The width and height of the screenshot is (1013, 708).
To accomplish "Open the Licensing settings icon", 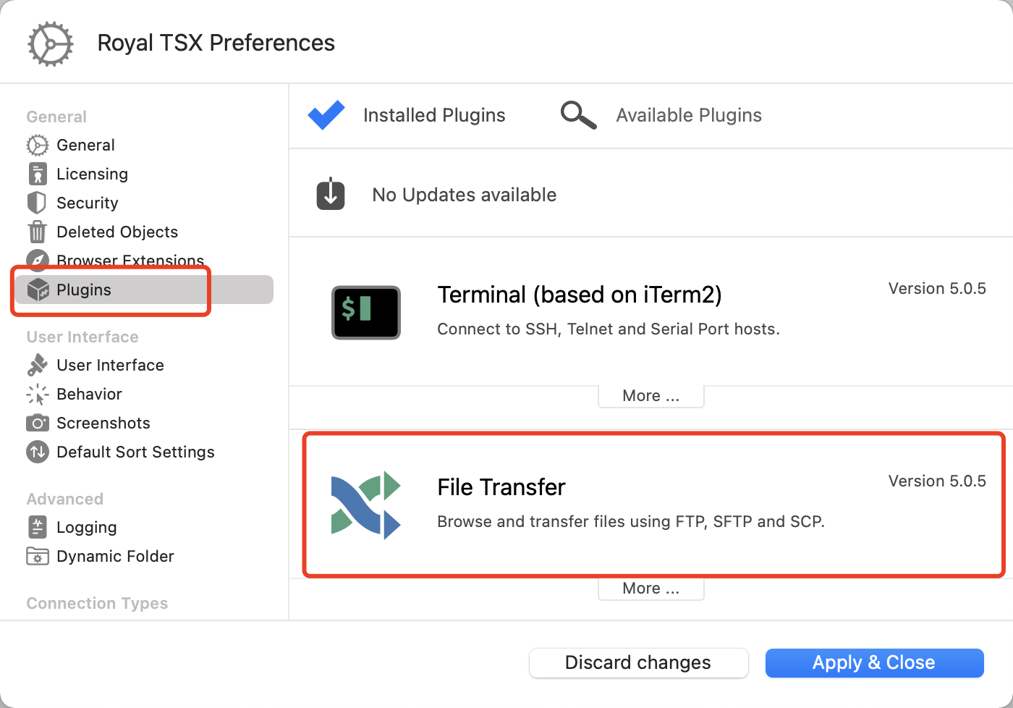I will (x=37, y=174).
